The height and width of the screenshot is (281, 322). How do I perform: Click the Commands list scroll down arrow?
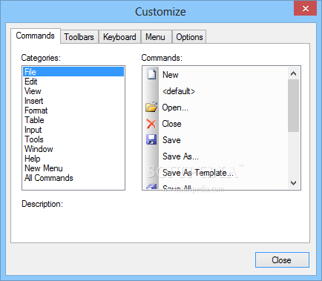[293, 183]
